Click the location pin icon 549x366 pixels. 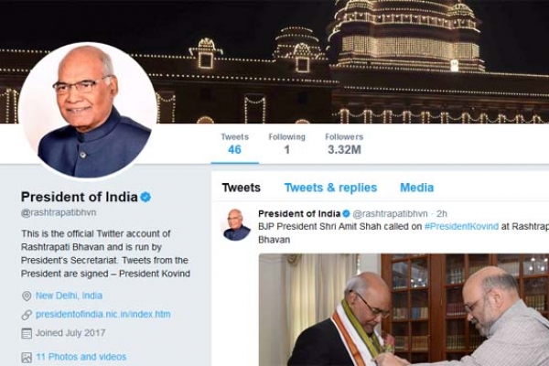pyautogui.click(x=27, y=296)
